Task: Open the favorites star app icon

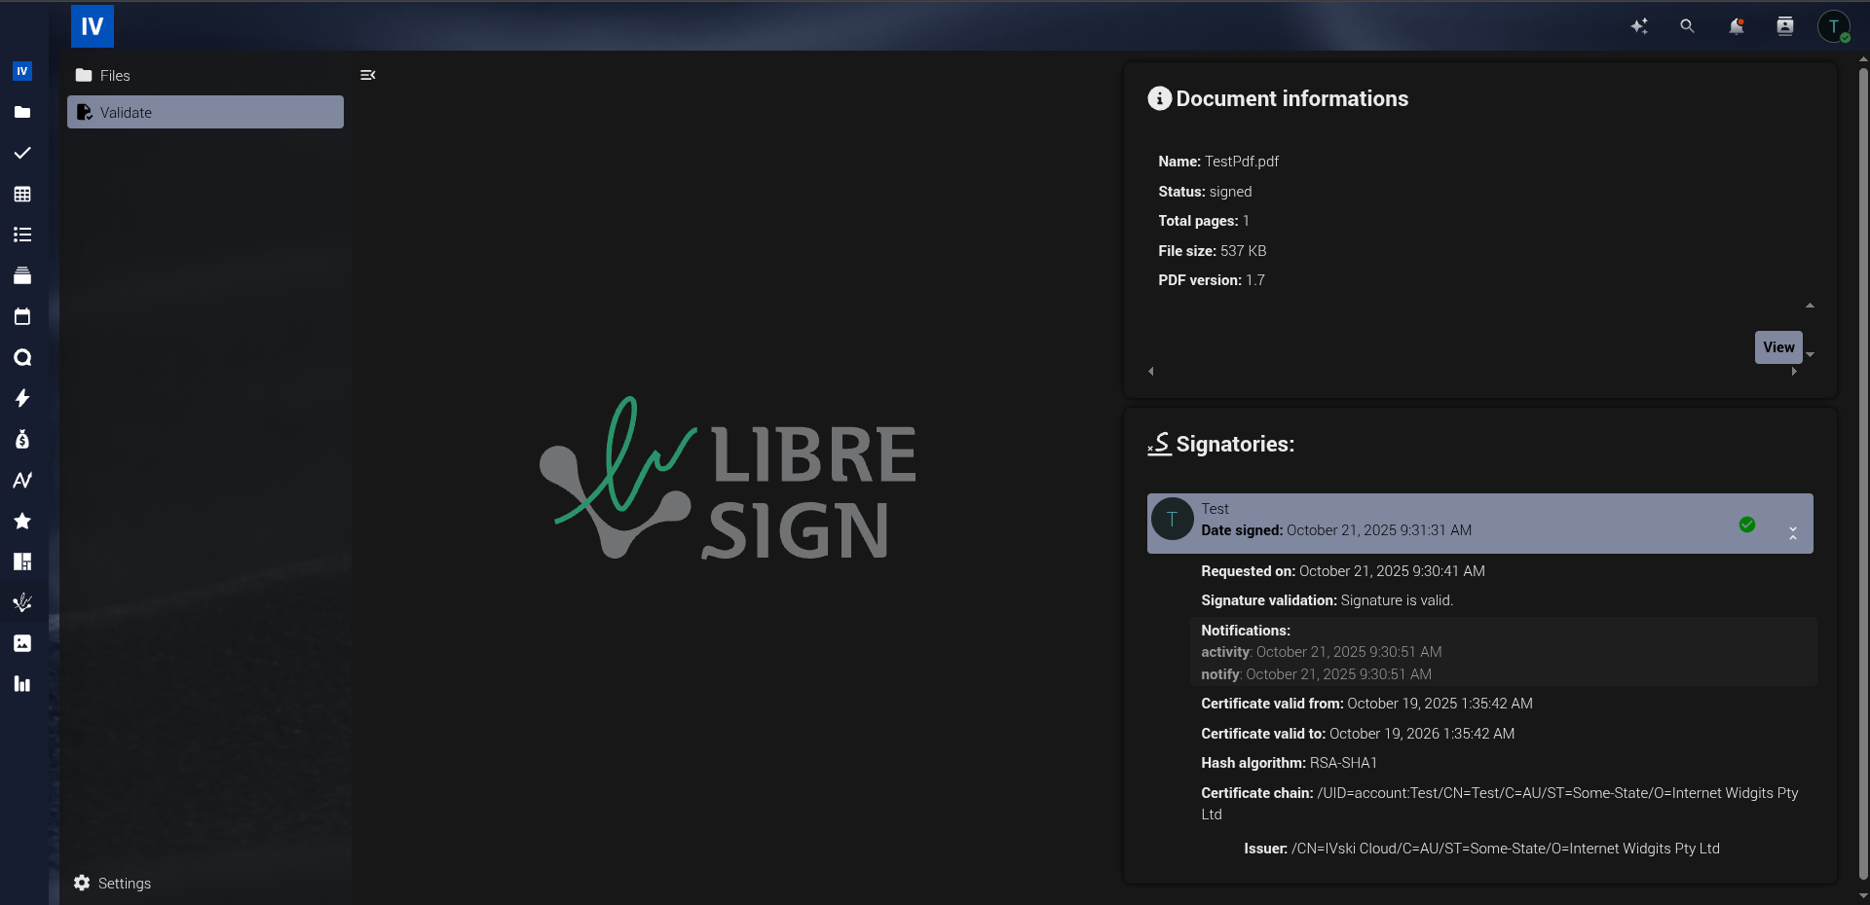Action: [x=22, y=521]
